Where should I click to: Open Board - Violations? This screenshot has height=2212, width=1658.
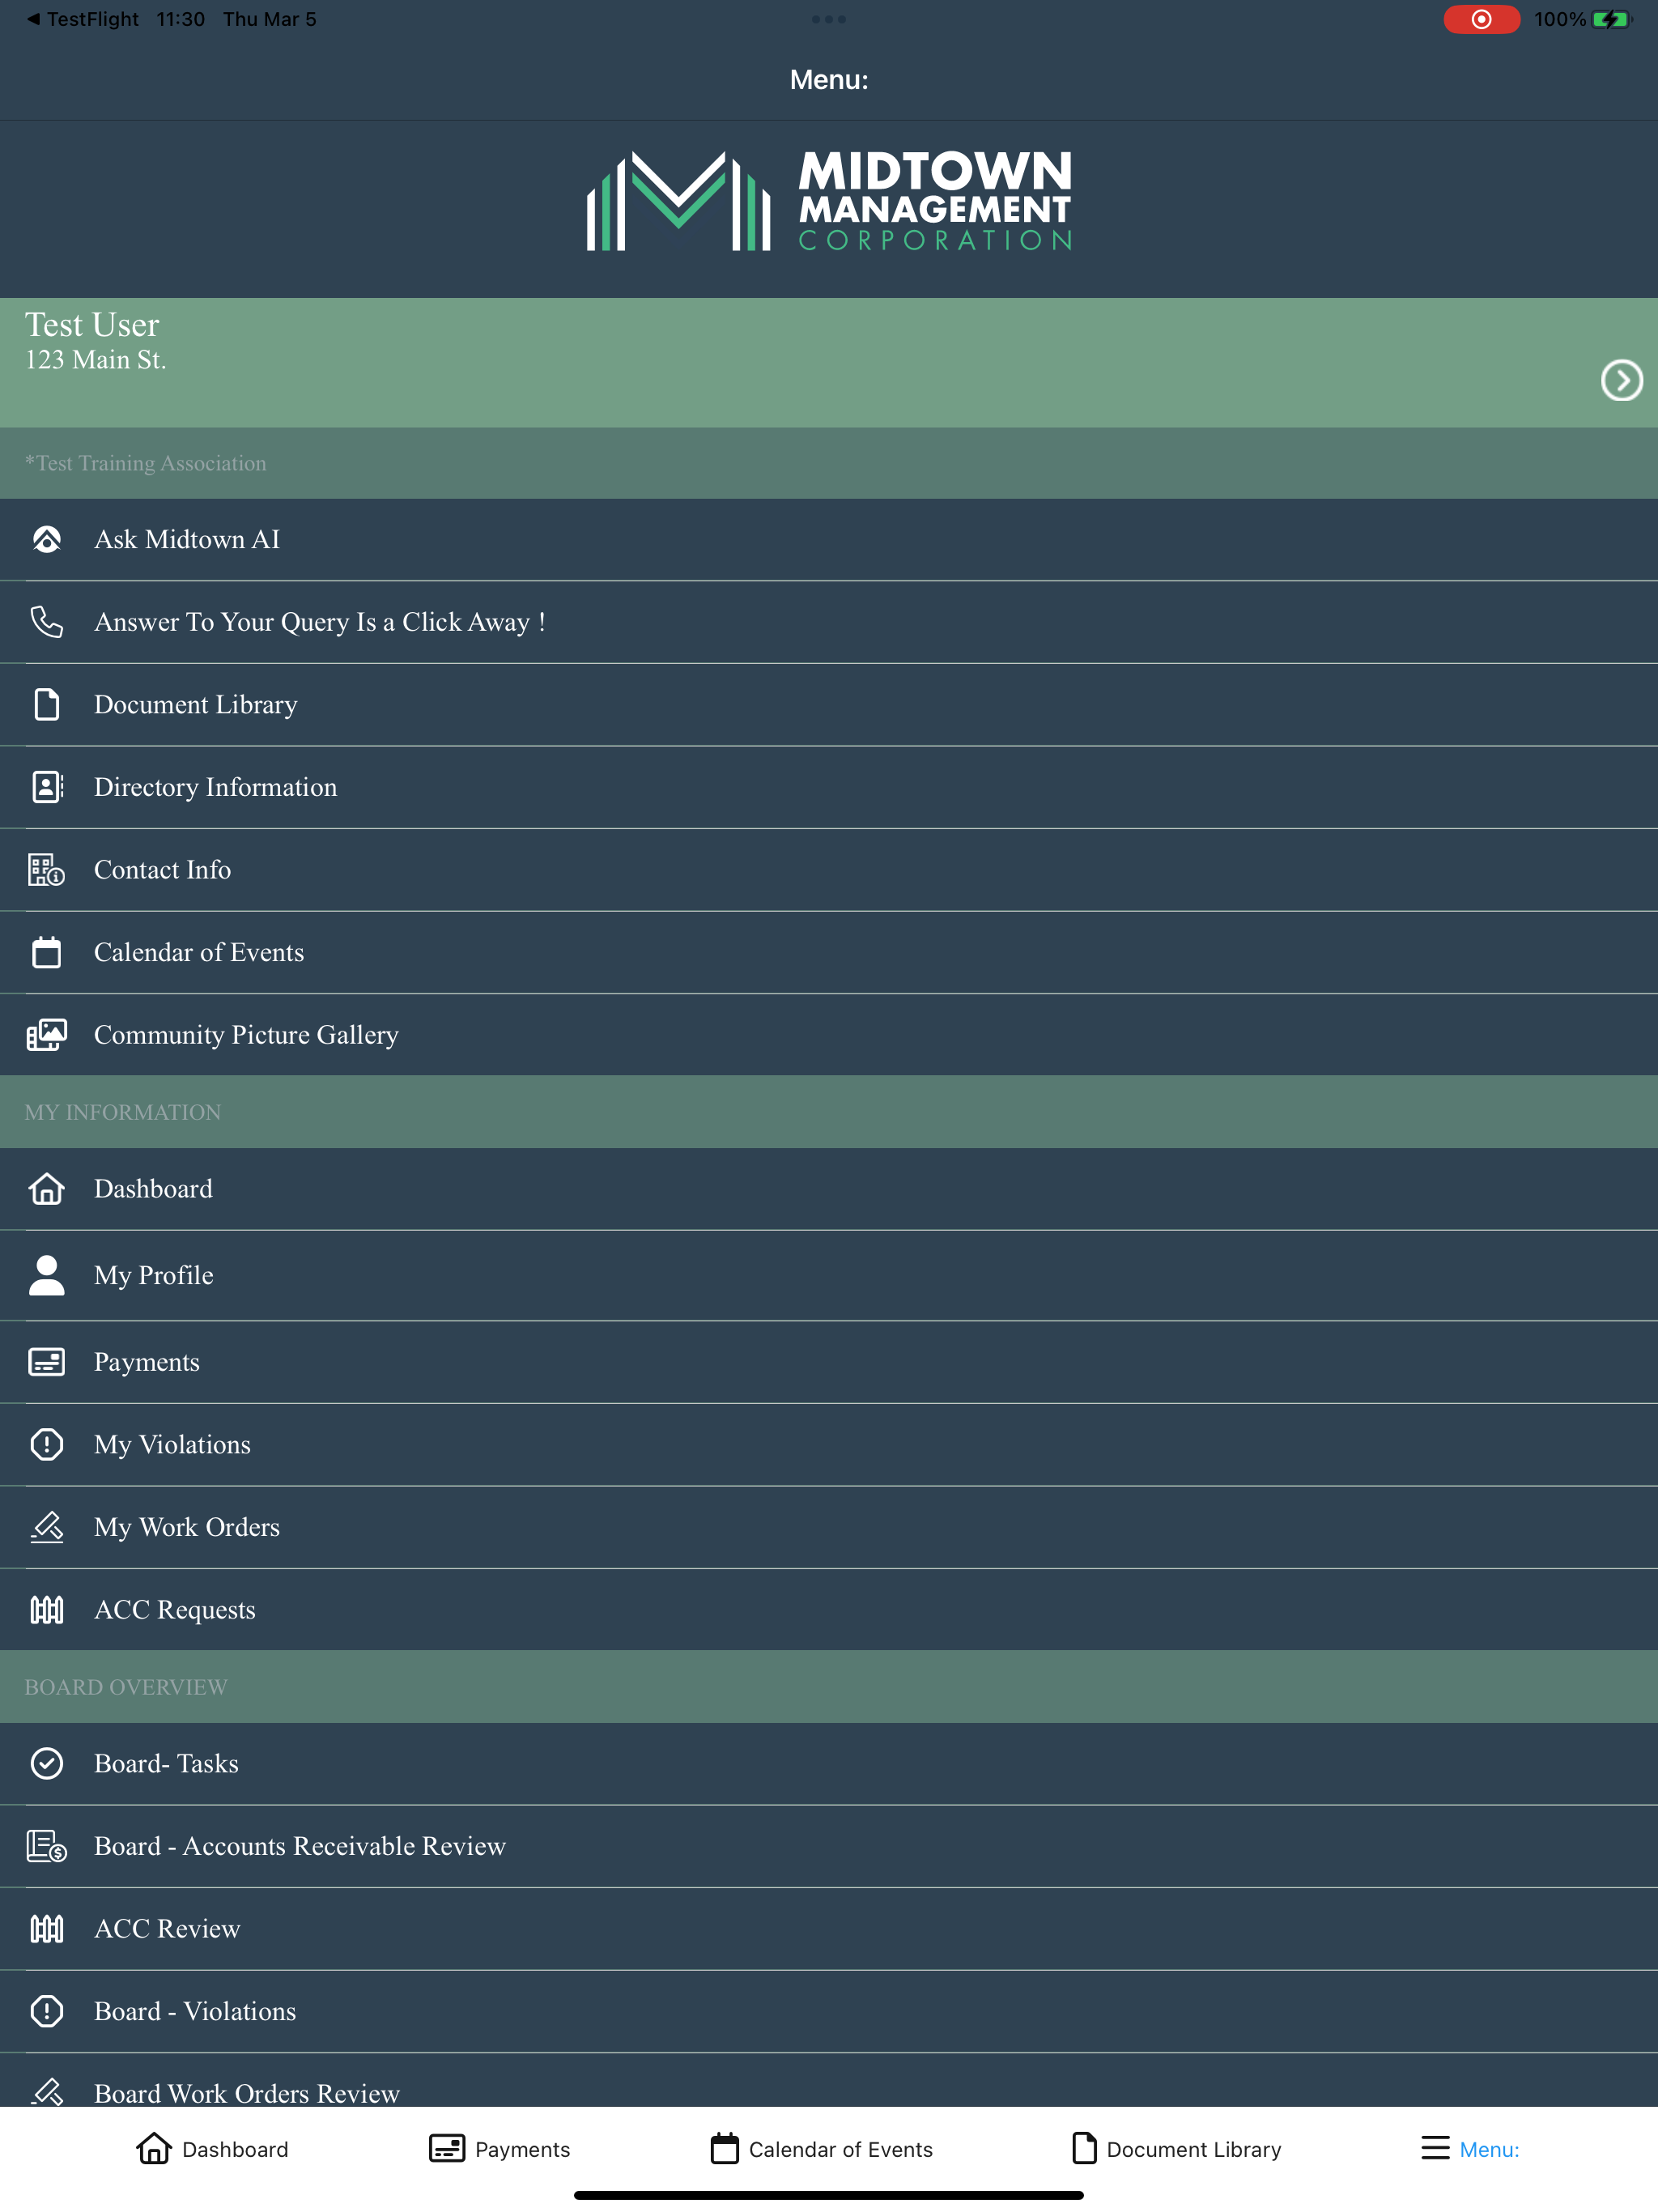[x=829, y=2011]
